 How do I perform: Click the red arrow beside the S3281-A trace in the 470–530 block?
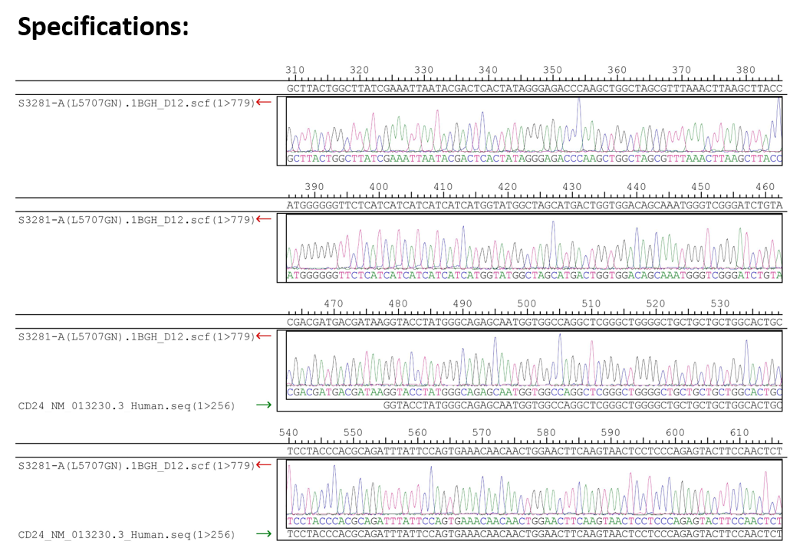[x=264, y=336]
